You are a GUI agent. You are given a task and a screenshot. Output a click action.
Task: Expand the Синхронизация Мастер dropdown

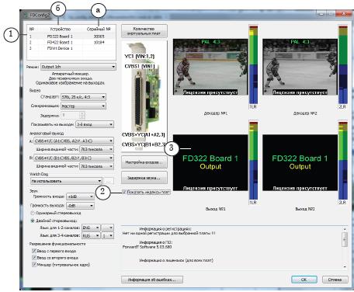(83, 106)
